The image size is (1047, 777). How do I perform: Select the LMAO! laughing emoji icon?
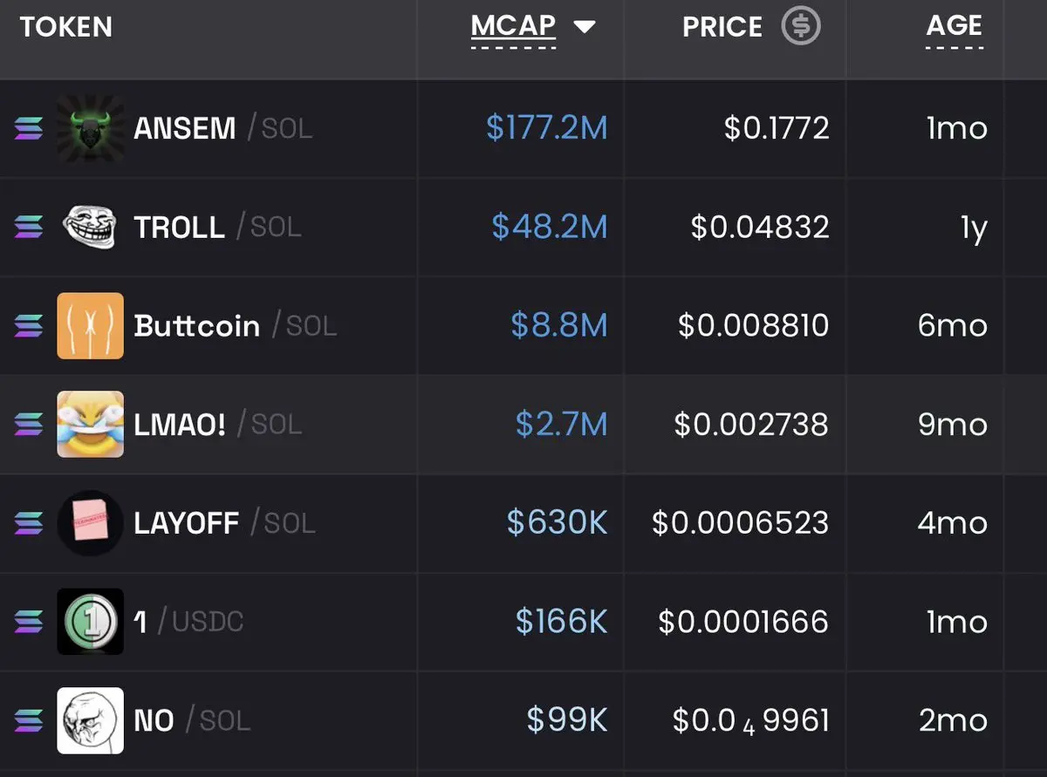point(90,424)
